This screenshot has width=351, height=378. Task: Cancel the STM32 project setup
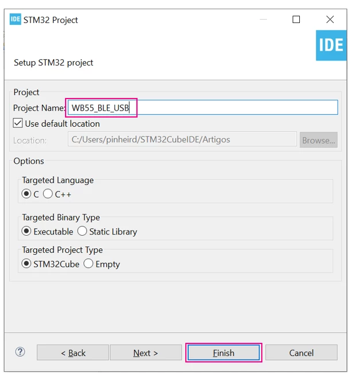coord(302,353)
